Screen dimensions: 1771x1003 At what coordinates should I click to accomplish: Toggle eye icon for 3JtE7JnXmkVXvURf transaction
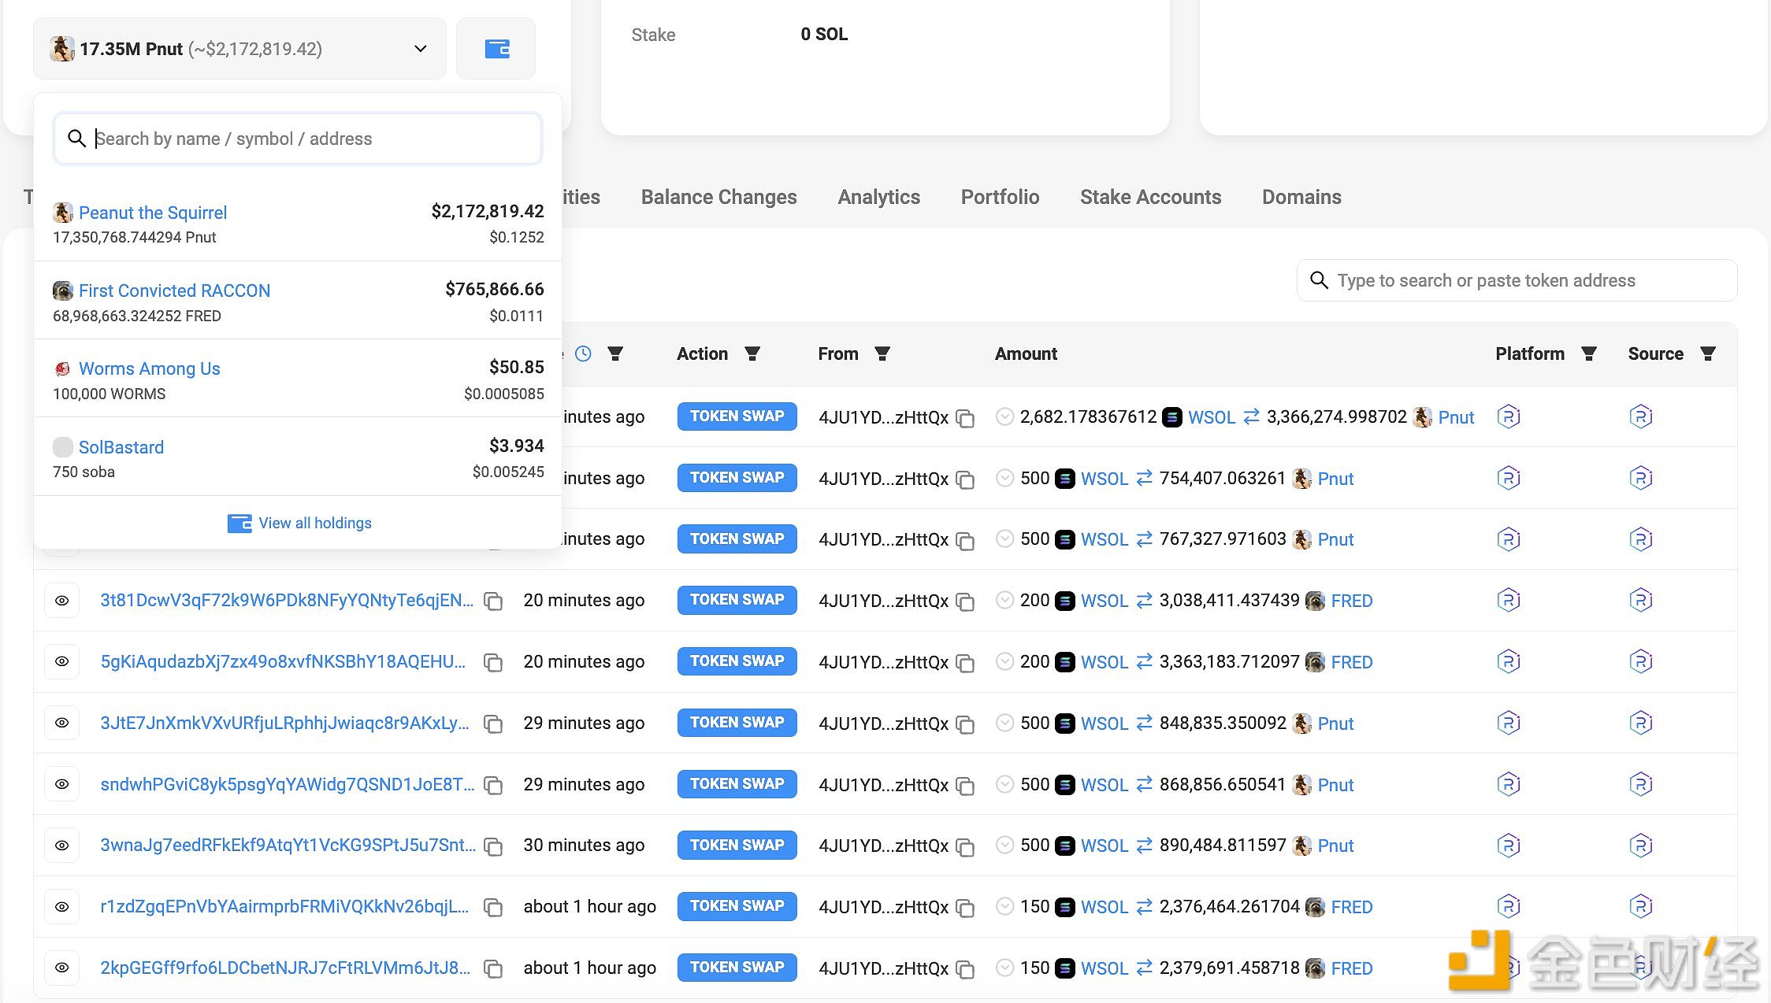61,723
